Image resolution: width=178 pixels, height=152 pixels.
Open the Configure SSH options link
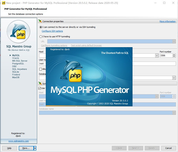52,31
